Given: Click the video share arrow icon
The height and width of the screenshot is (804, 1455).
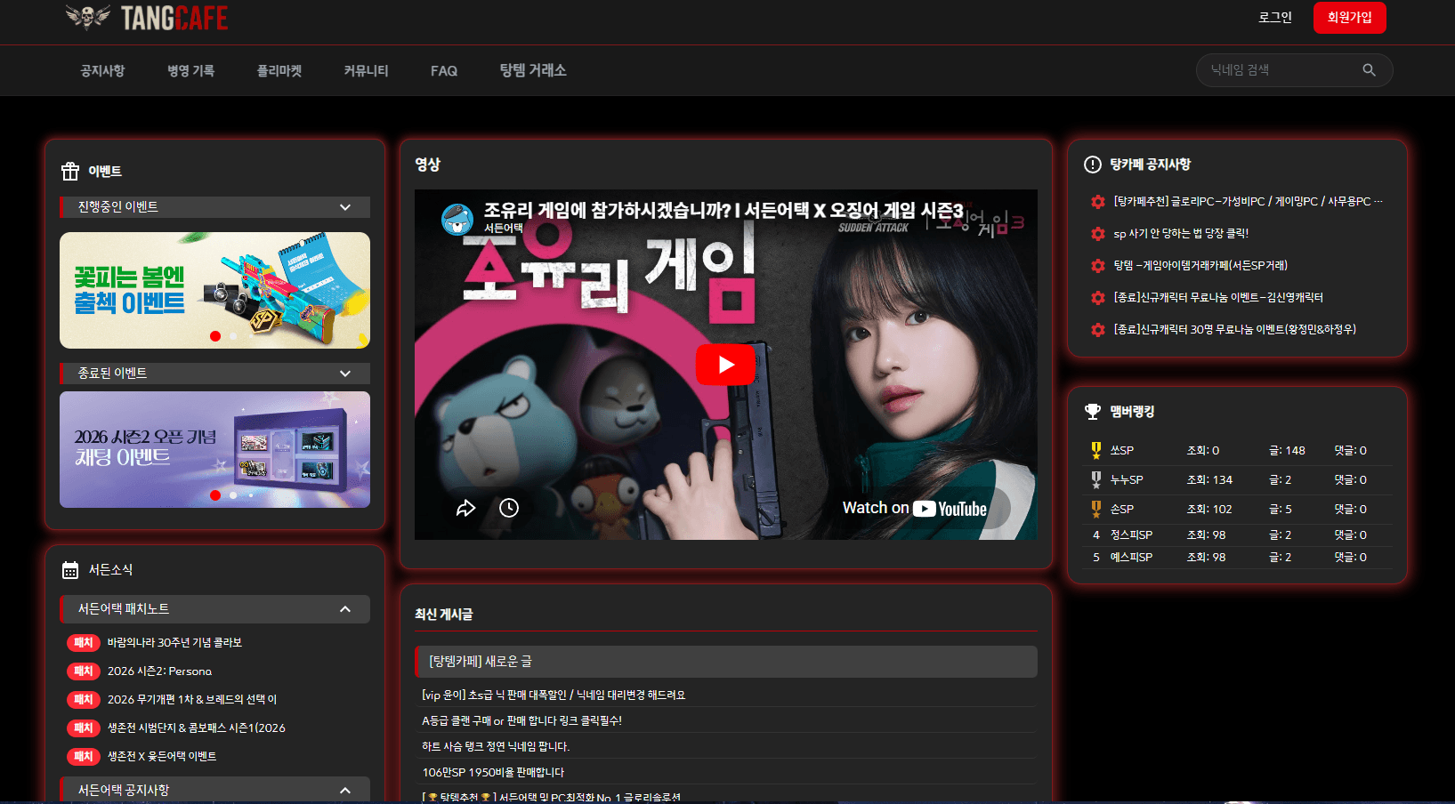Looking at the screenshot, I should pyautogui.click(x=465, y=508).
